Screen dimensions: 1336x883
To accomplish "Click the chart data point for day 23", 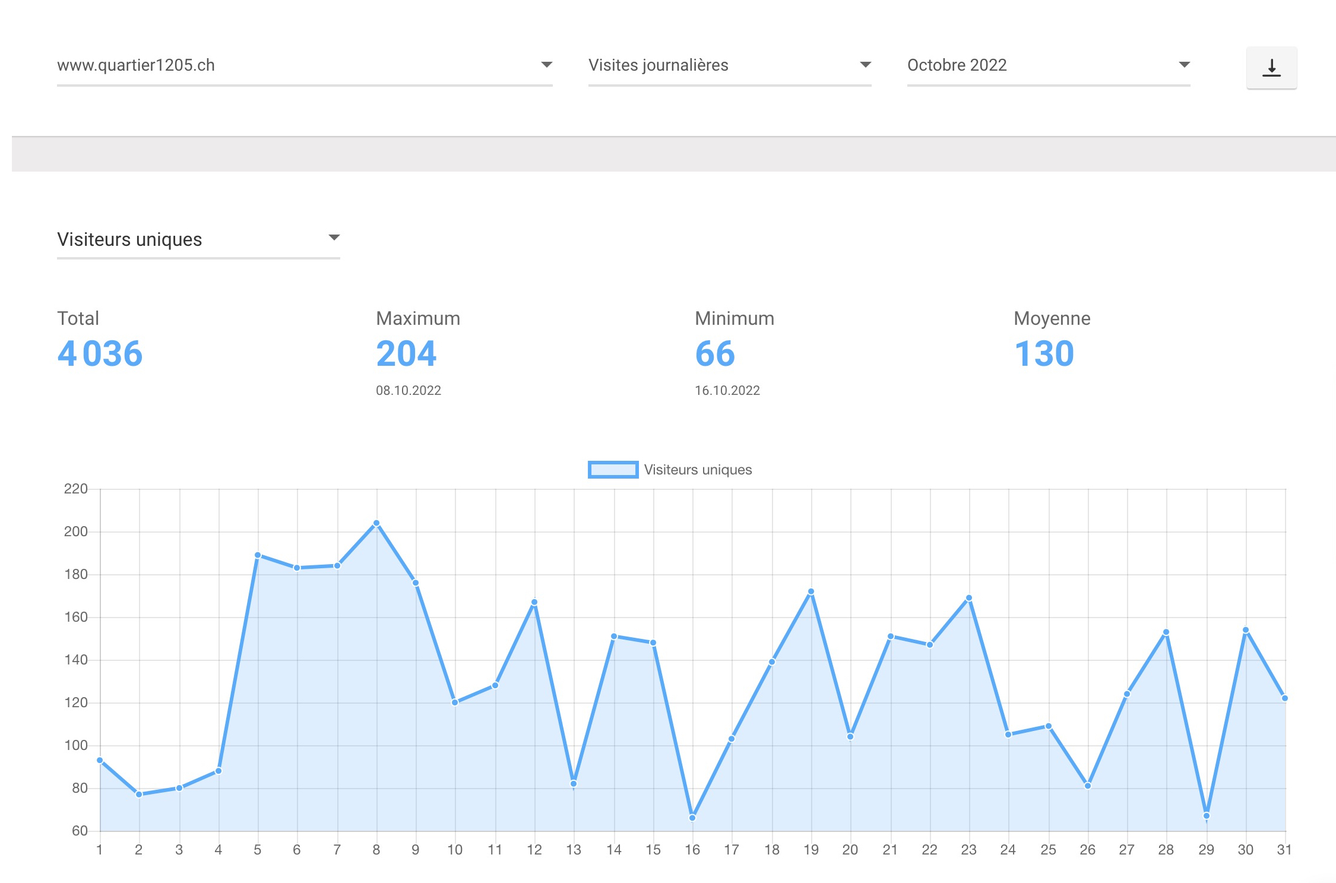I will 969,598.
